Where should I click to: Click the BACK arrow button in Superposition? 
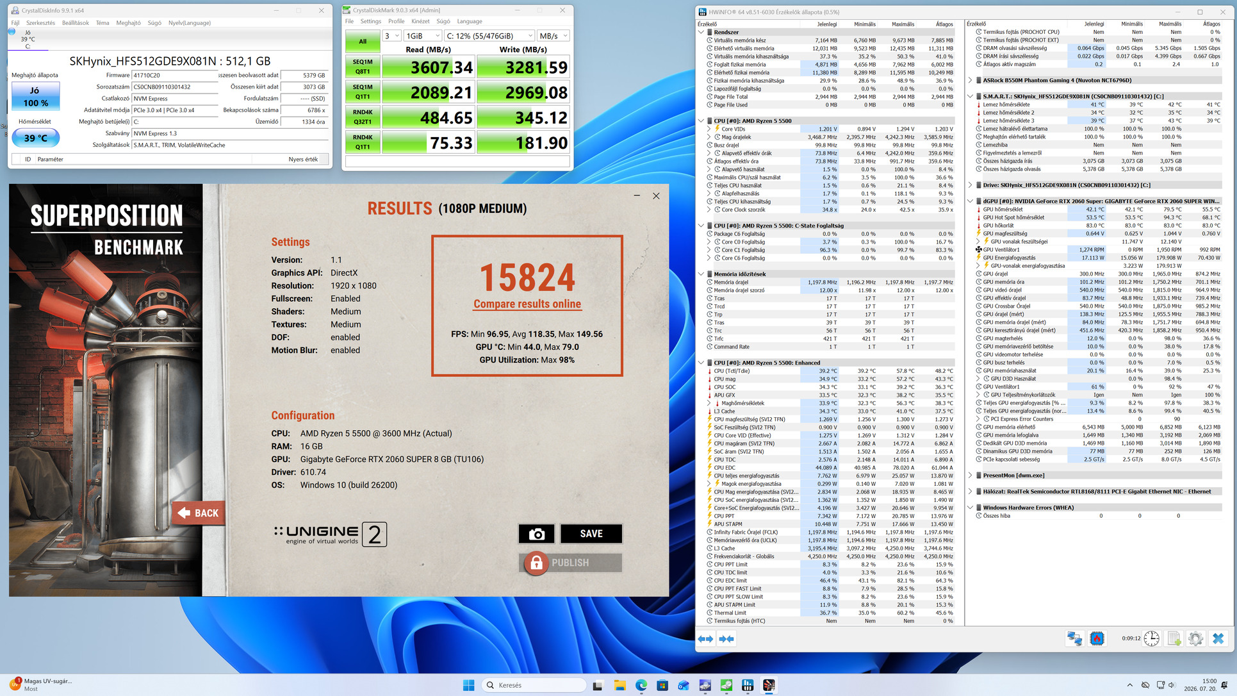pos(199,513)
